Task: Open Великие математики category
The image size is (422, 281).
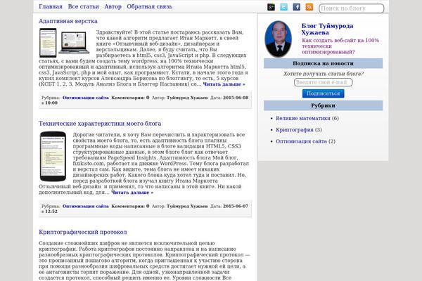Action: coord(303,118)
